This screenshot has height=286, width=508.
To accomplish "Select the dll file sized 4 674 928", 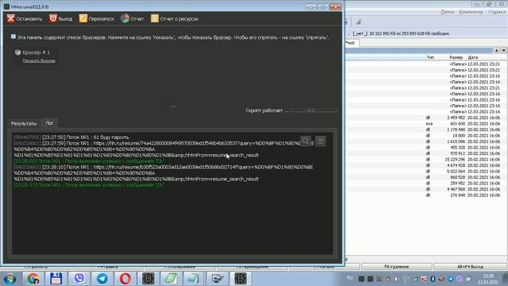I will (425, 165).
